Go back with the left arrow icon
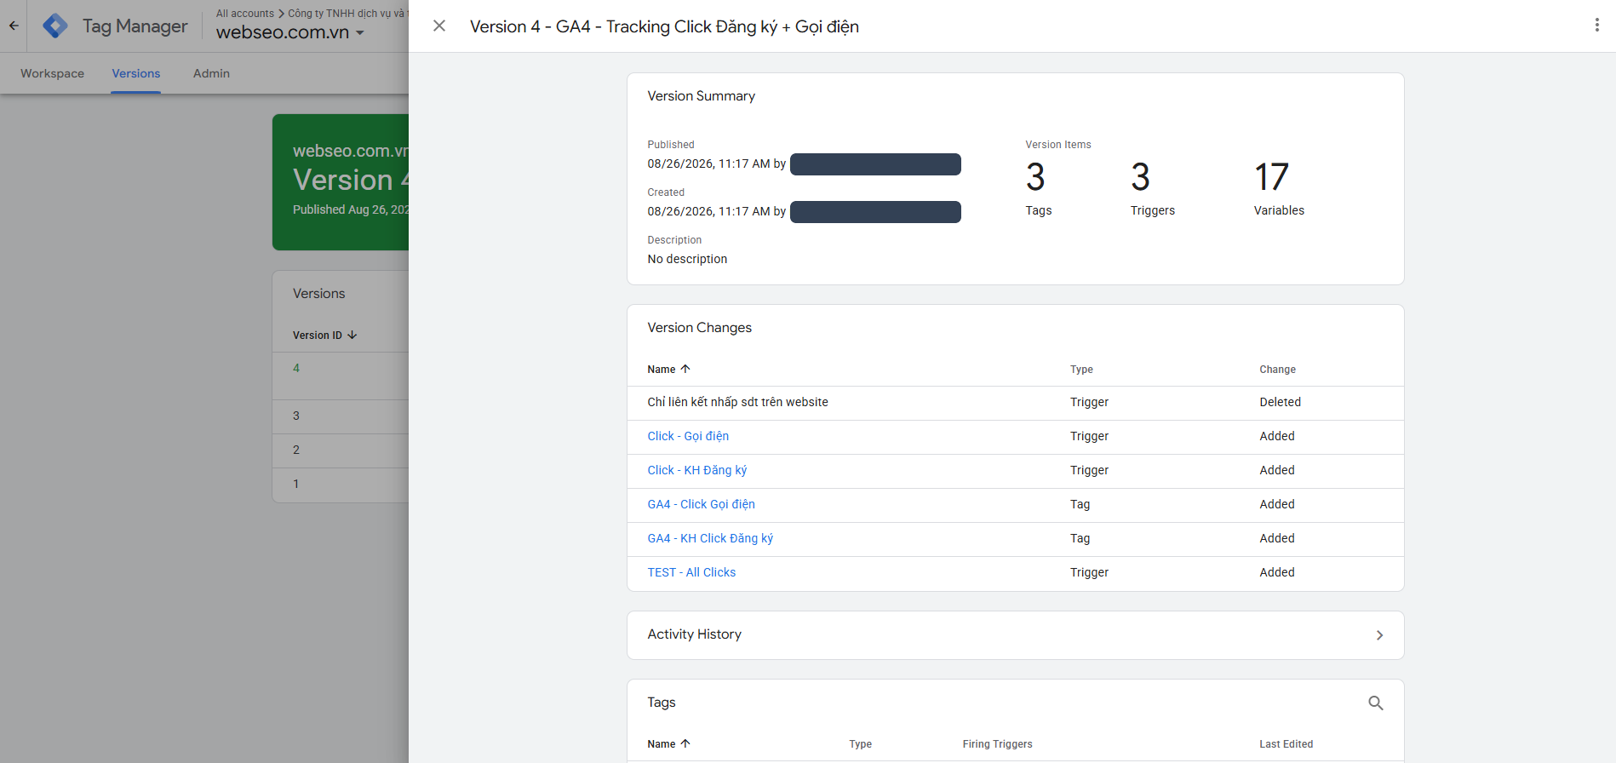This screenshot has height=763, width=1616. click(x=14, y=26)
